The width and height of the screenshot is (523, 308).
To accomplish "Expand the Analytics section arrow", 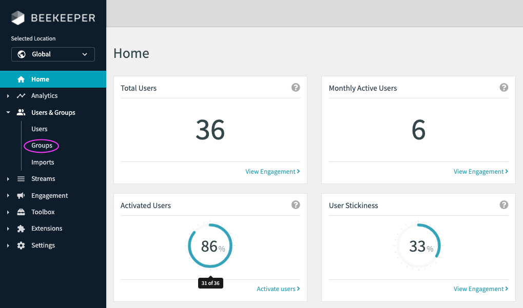I will pyautogui.click(x=8, y=96).
